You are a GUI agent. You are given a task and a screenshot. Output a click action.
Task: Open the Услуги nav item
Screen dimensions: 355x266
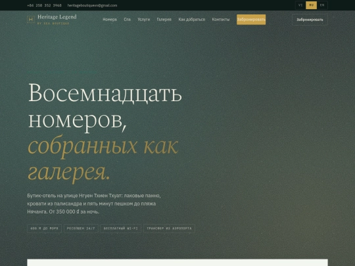tap(144, 20)
